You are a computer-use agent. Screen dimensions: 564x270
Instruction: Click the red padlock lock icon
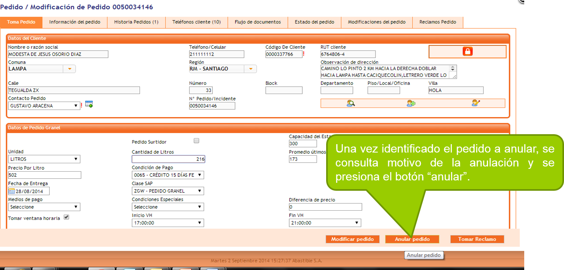pos(468,51)
